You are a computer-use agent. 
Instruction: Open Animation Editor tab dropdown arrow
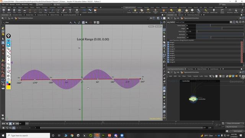click(x=24, y=15)
